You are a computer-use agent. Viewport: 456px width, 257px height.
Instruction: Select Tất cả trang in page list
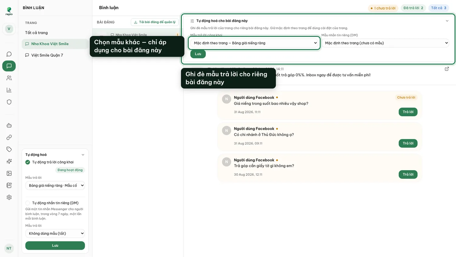pos(55,33)
